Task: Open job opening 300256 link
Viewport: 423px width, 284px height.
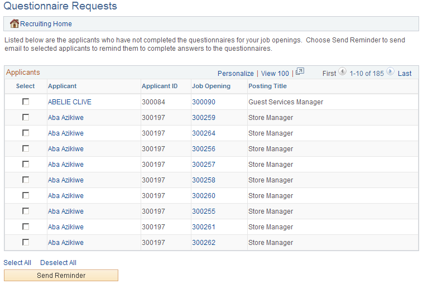Action: pos(204,149)
